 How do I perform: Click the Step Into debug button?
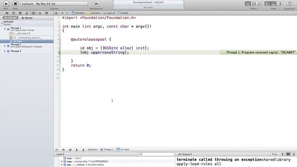click(77, 149)
